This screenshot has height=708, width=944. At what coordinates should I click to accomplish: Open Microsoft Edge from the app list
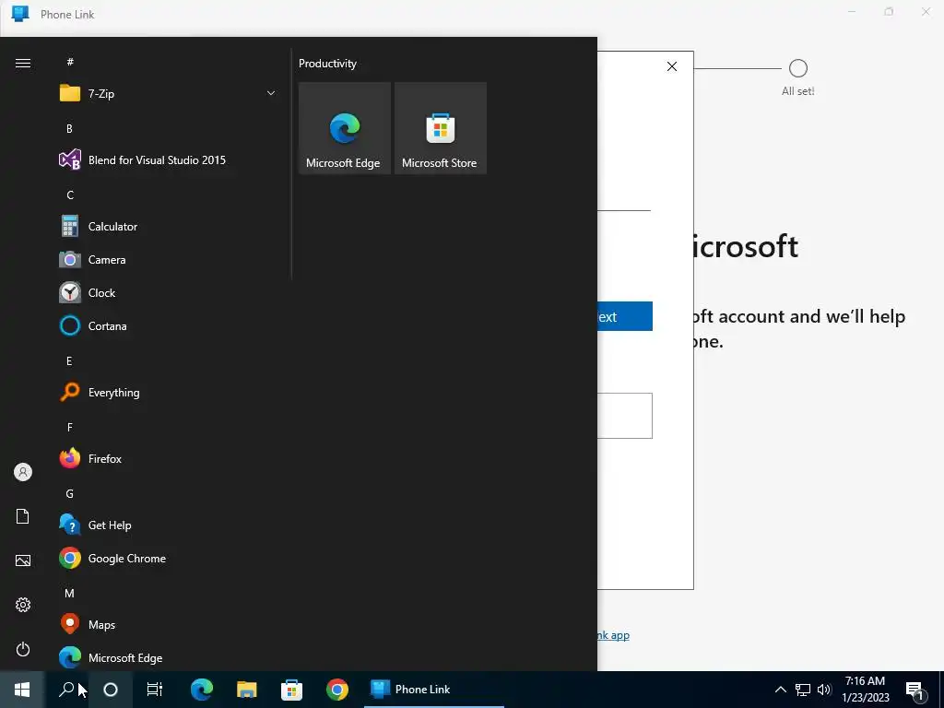[168, 658]
